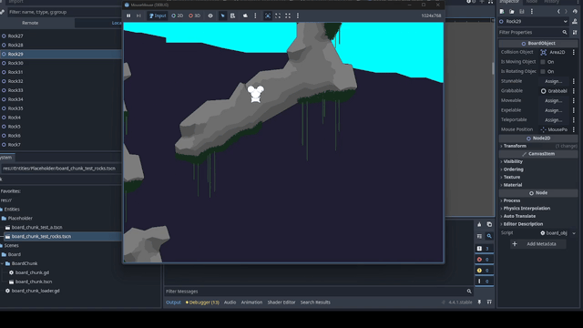Viewport: 583px width, 328px height.
Task: Click the property tools icon beside Filter Properties
Action: pos(575,33)
